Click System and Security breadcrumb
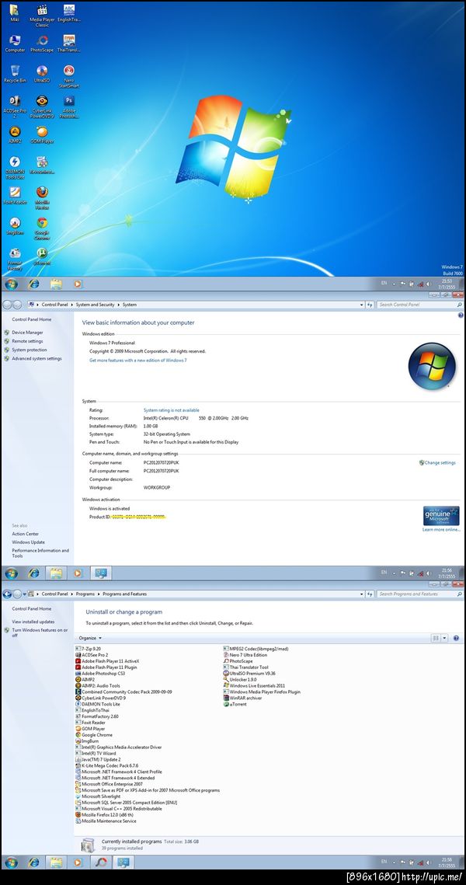466x885 pixels. (95, 305)
